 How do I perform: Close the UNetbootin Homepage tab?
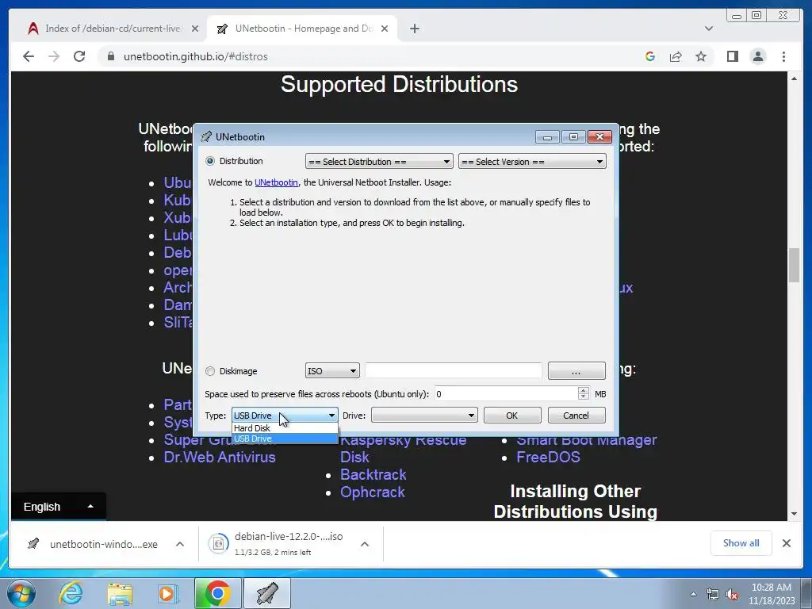pyautogui.click(x=385, y=29)
